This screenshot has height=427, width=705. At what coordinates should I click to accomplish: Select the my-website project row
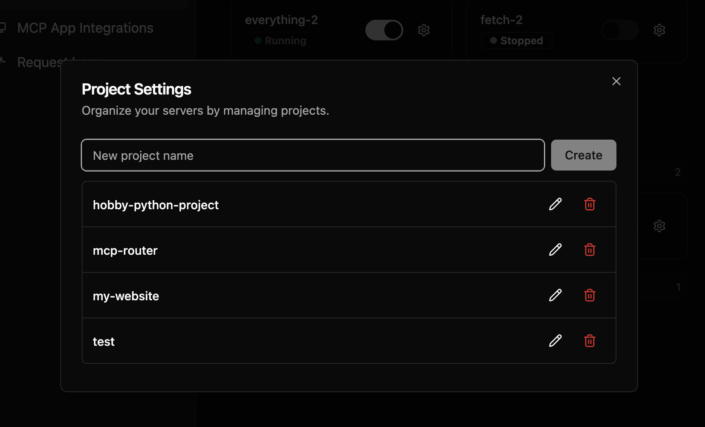(x=126, y=296)
